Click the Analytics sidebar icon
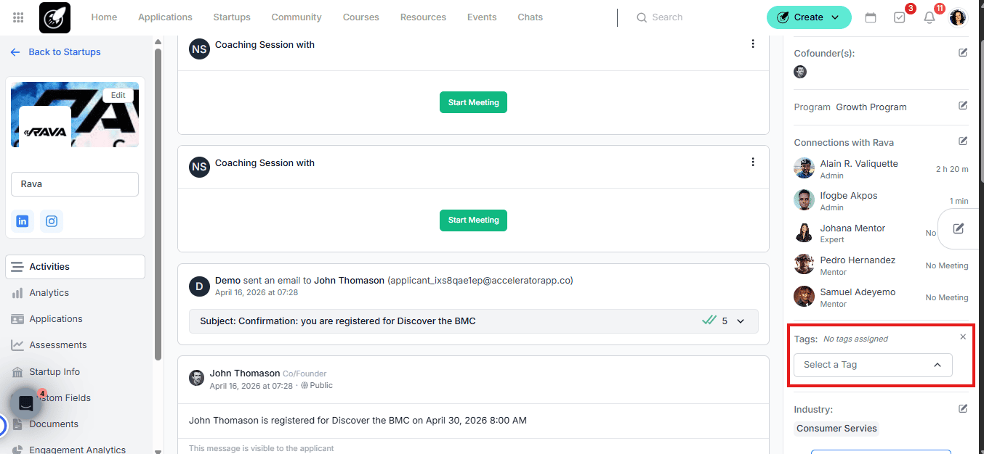The image size is (984, 454). point(17,293)
